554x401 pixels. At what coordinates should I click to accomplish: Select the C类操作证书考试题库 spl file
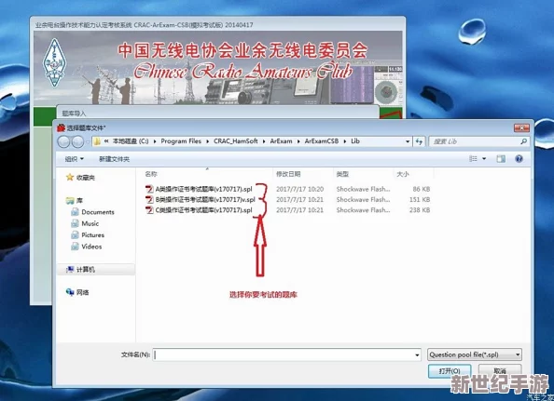199,210
